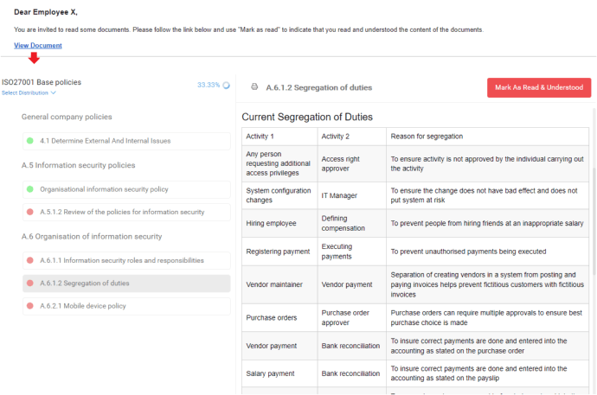Select A.6.1.2 Segregation of duties item
This screenshot has height=395, width=597.
pyautogui.click(x=85, y=284)
